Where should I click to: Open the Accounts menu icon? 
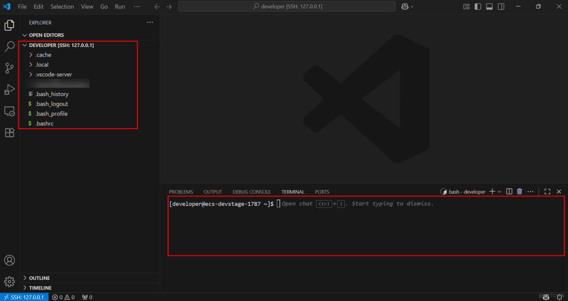(10, 260)
